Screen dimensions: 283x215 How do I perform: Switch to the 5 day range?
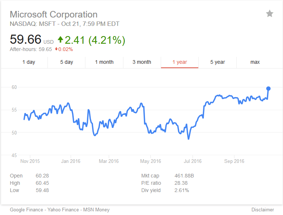click(66, 62)
